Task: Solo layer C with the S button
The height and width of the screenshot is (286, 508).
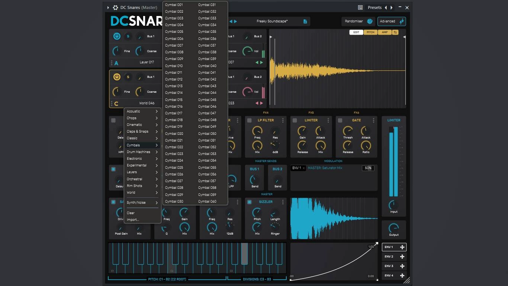Action: click(128, 77)
